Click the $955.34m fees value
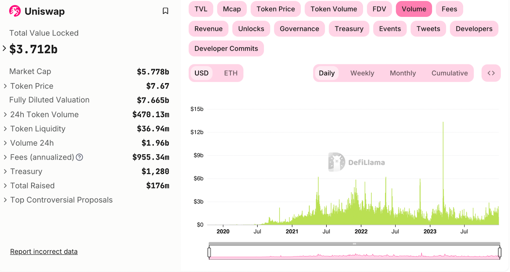Image resolution: width=510 pixels, height=272 pixels. coord(151,157)
